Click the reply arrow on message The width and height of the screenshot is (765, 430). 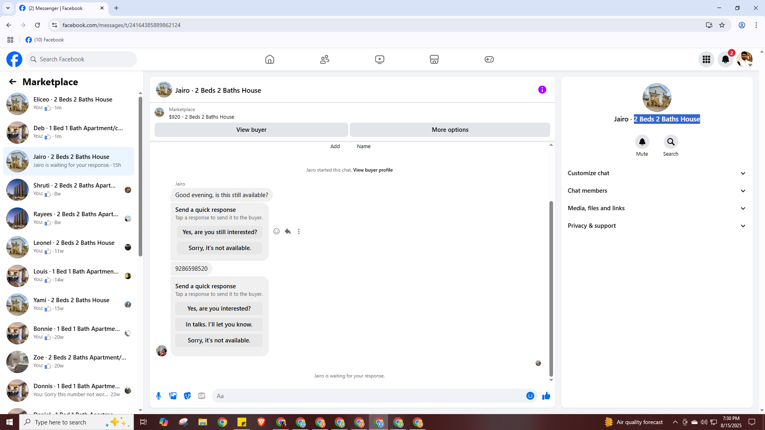pyautogui.click(x=288, y=231)
